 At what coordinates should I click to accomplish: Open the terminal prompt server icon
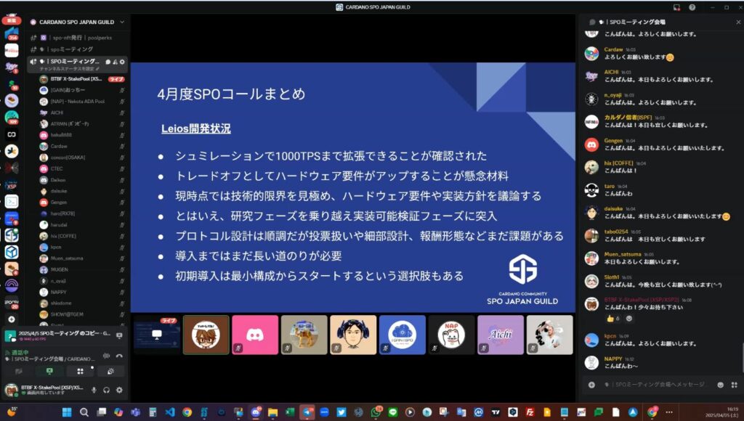coord(12,202)
